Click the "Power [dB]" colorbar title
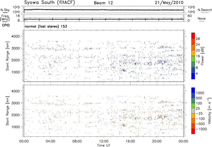The height and width of the screenshot is (147, 212). click(202, 56)
